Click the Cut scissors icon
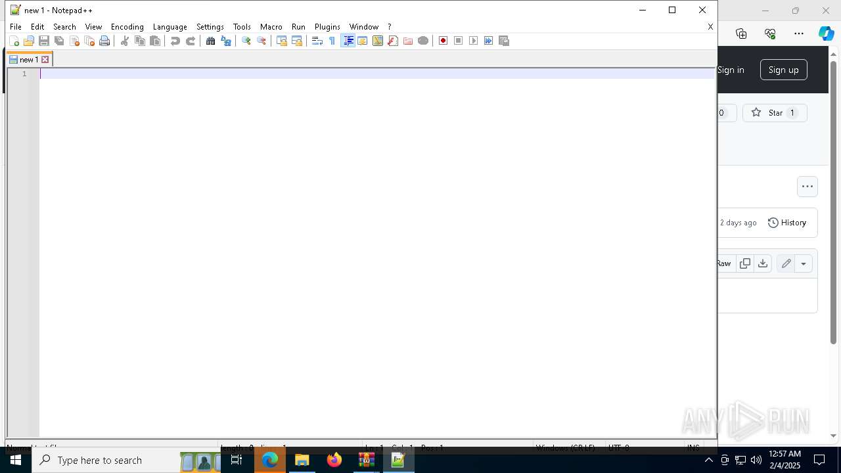Screen dimensions: 841x473 point(125,41)
